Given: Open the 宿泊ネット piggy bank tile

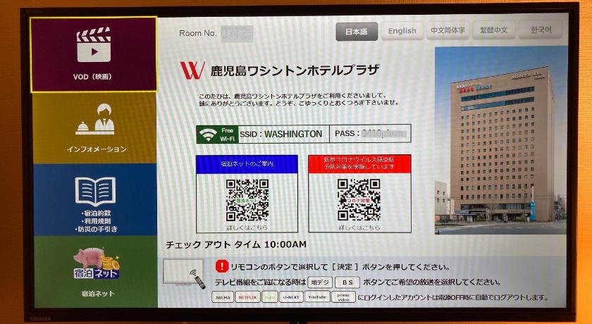Looking at the screenshot, I should coord(96,271).
